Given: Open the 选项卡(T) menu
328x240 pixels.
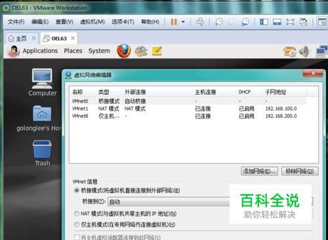Looking at the screenshot, I should click(123, 22).
